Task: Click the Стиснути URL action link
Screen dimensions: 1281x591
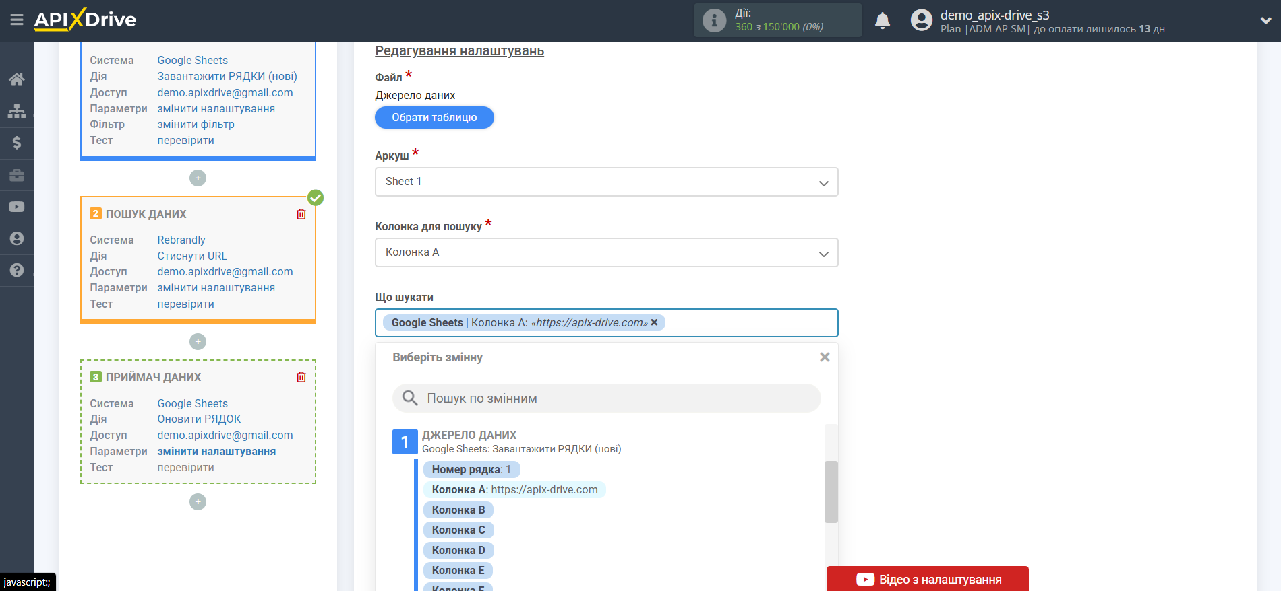Action: tap(192, 256)
